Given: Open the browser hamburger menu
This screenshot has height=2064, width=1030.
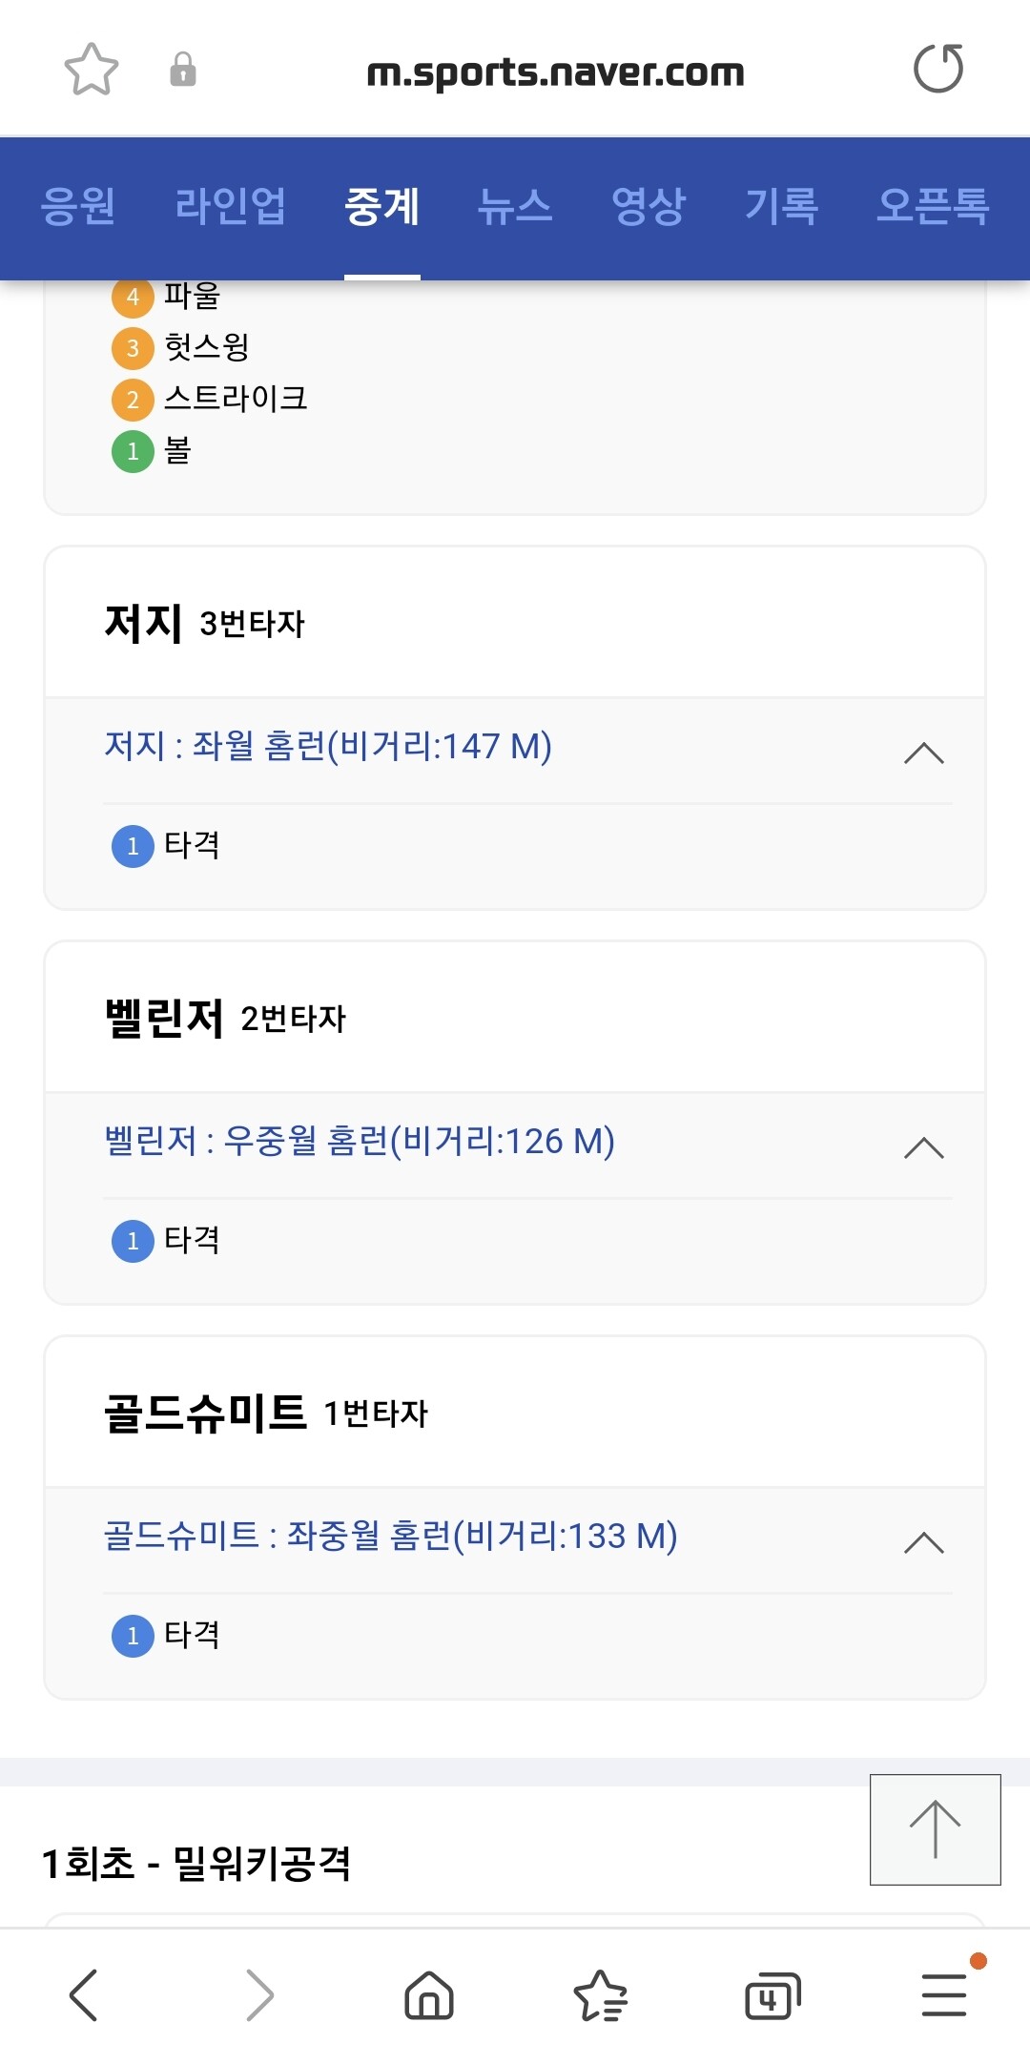Looking at the screenshot, I should pyautogui.click(x=944, y=1994).
